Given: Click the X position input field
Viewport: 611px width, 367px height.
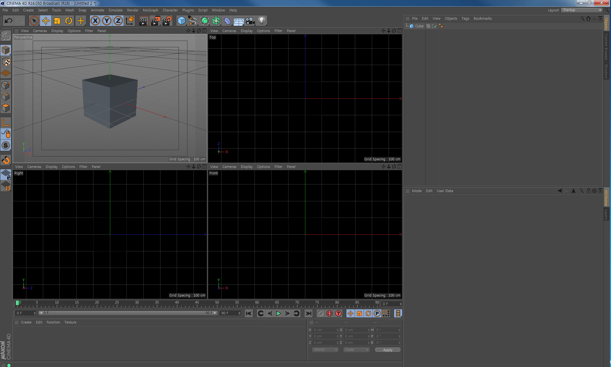Looking at the screenshot, I should [326, 330].
